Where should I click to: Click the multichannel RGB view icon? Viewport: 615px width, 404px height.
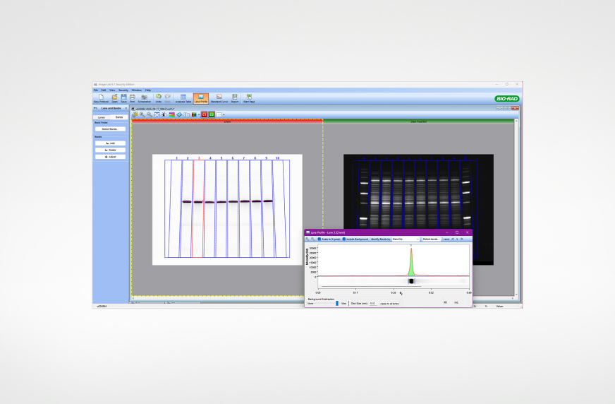point(194,114)
